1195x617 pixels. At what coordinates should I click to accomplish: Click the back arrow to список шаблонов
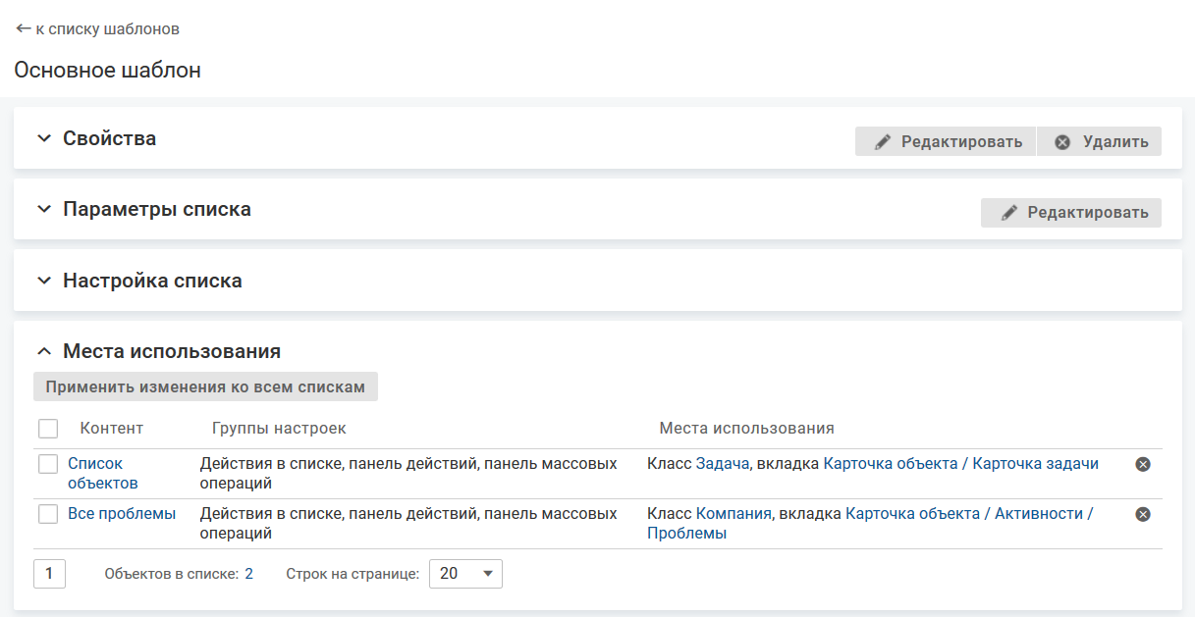tap(24, 29)
